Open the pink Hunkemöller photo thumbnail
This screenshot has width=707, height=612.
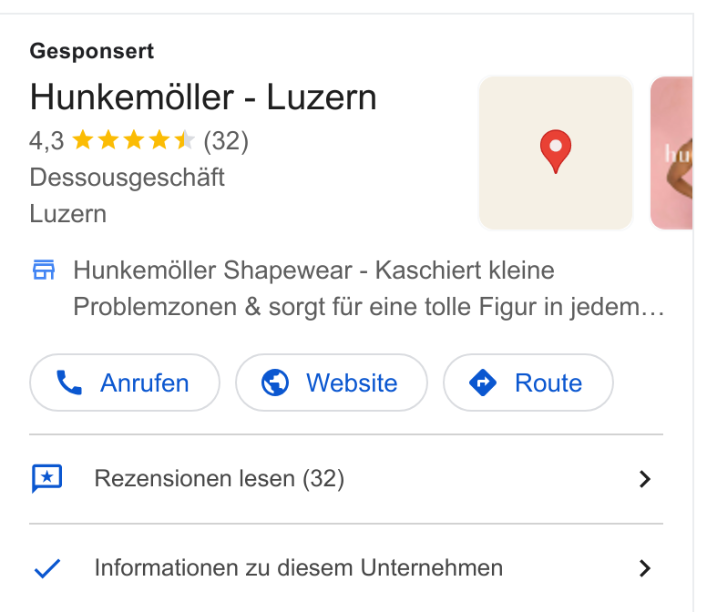click(671, 153)
